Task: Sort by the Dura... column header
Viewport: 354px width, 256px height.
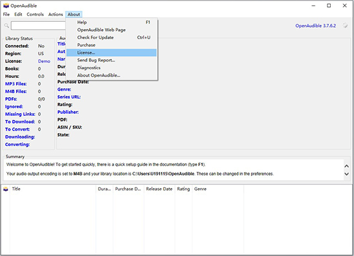Action: 104,189
